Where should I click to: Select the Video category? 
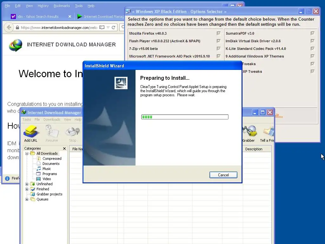point(47,179)
